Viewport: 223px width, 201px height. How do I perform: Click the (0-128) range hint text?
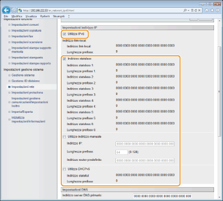133,152
